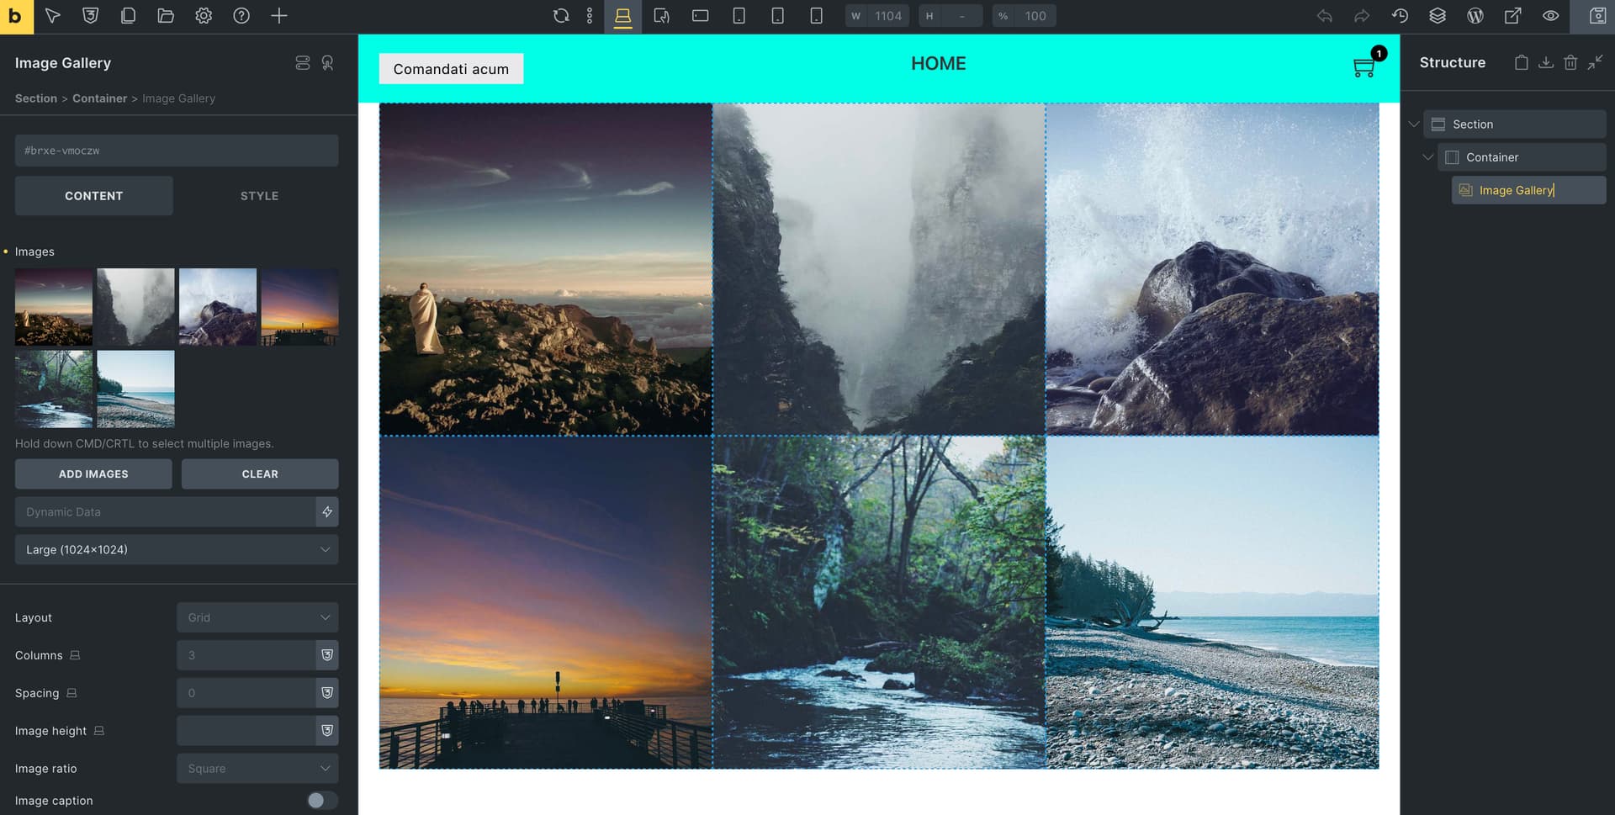Click the dynamic data lightning icon
The width and height of the screenshot is (1615, 815).
coord(327,511)
